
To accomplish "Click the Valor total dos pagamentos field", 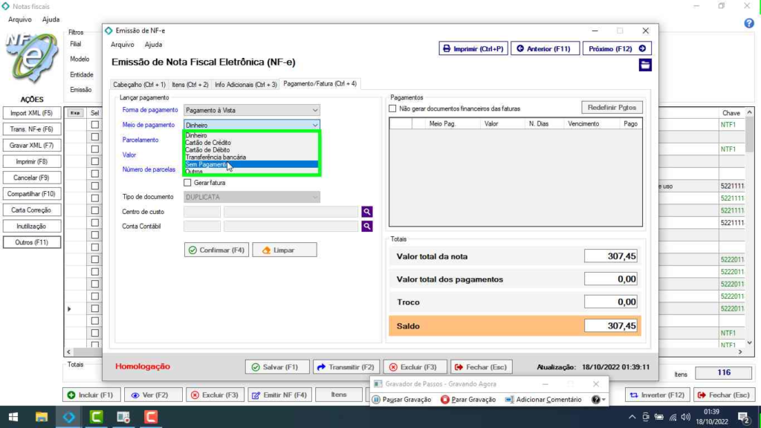I will tap(611, 279).
